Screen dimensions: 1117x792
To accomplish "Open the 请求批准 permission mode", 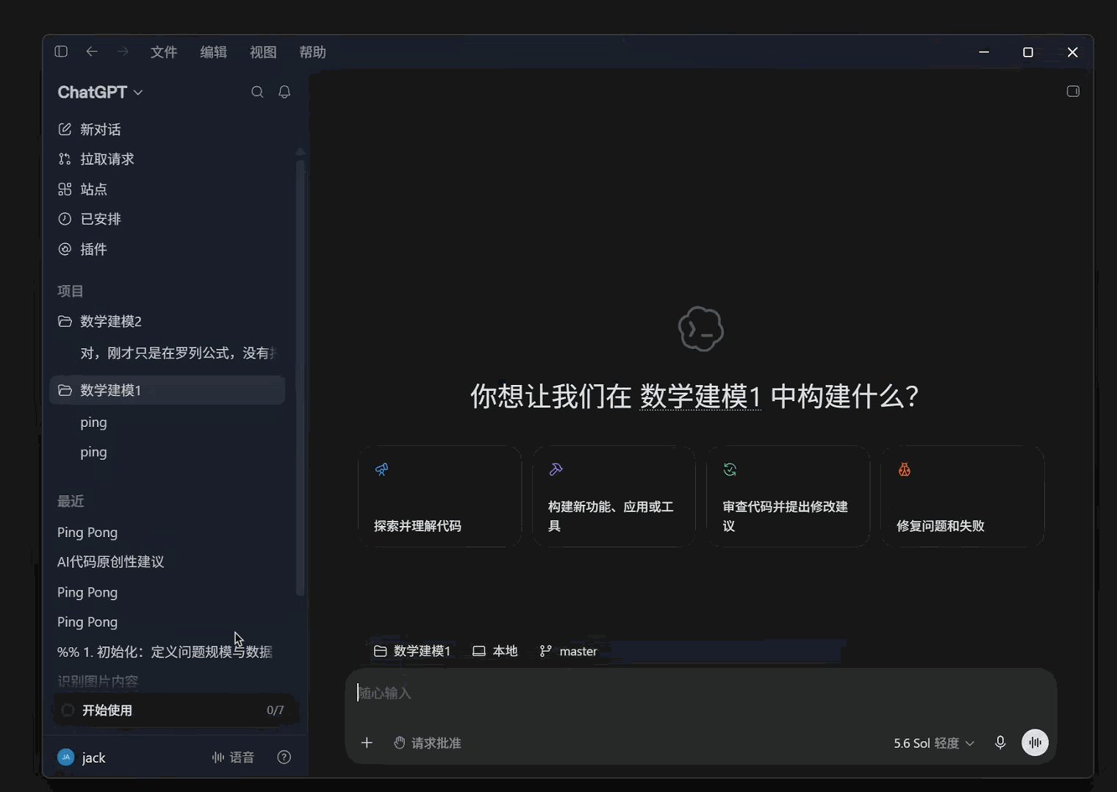I will tap(428, 743).
